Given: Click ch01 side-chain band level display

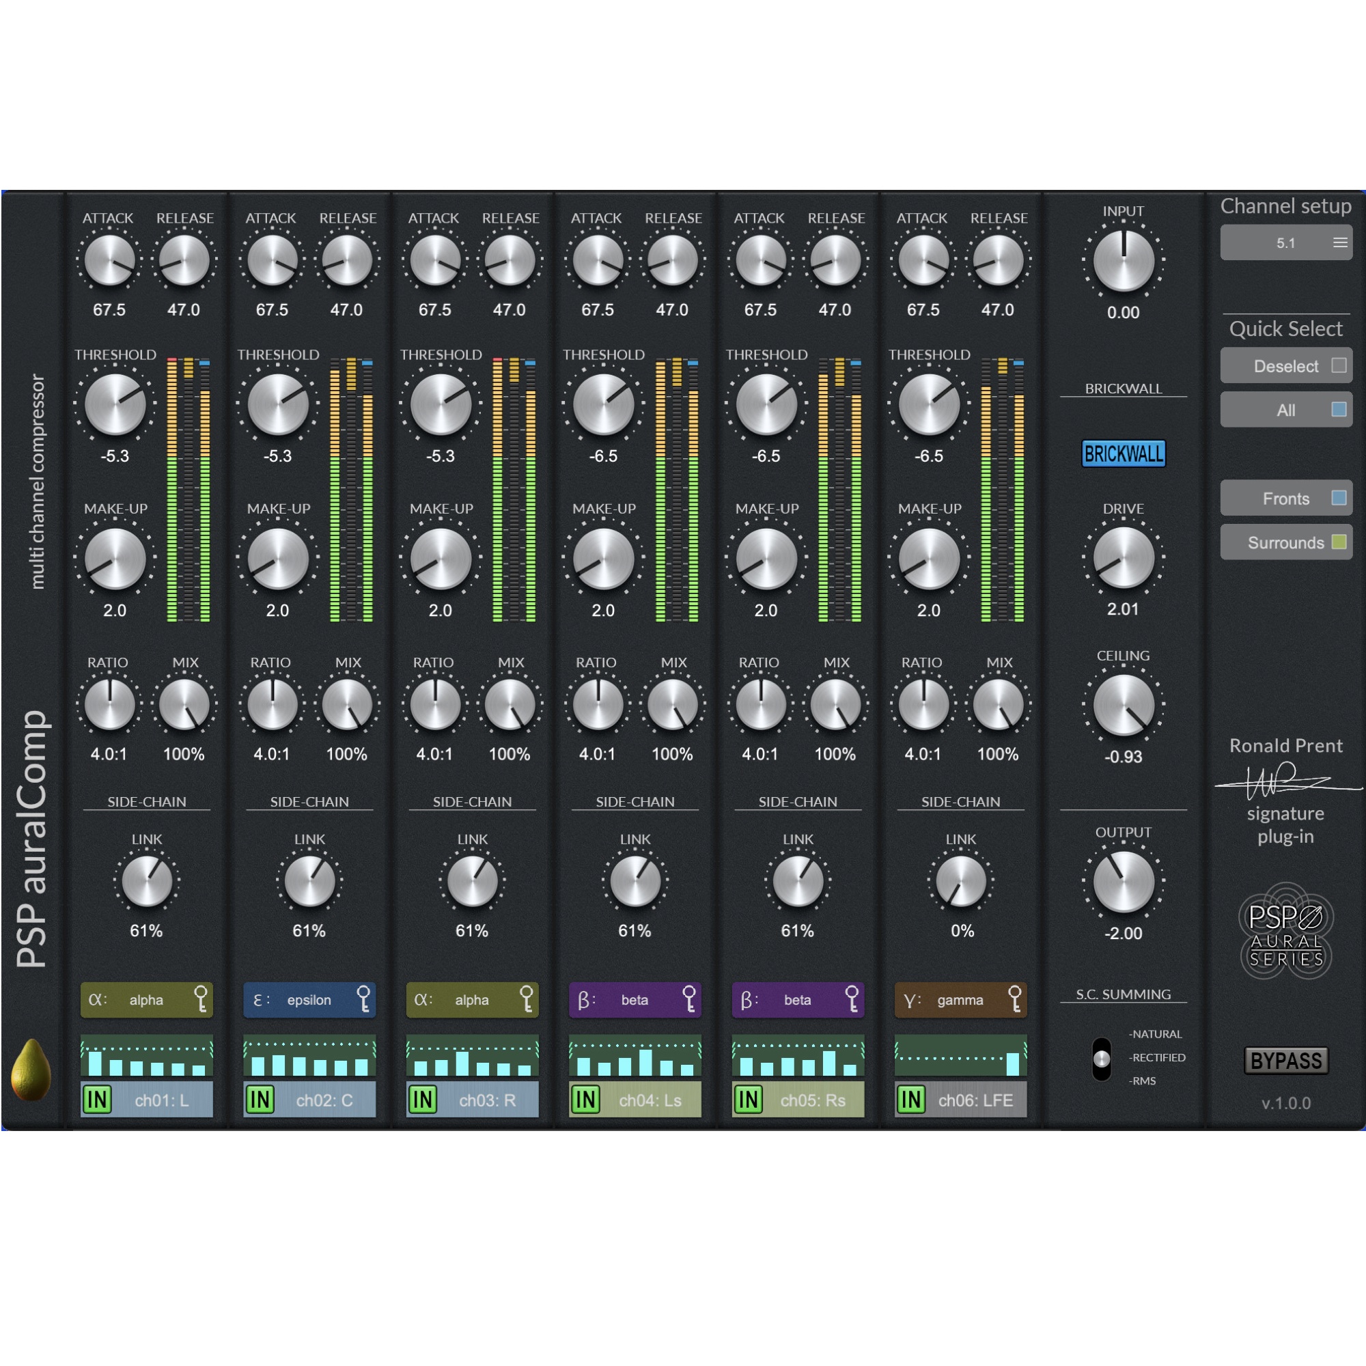Looking at the screenshot, I should [146, 1056].
